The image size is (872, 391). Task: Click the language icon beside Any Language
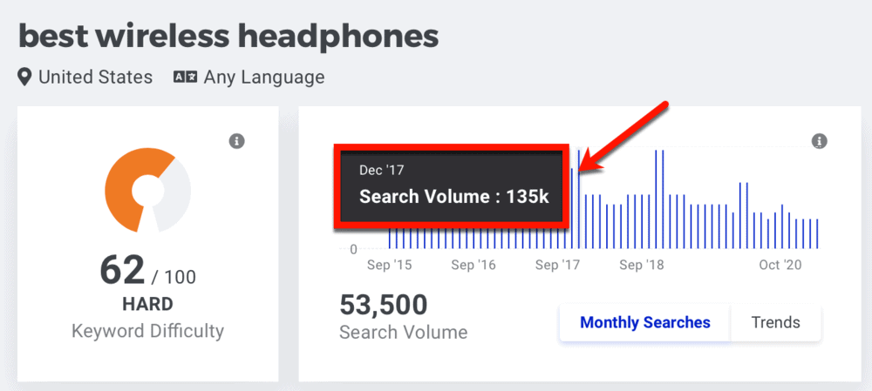[185, 78]
